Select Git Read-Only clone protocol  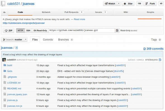point(40,30)
